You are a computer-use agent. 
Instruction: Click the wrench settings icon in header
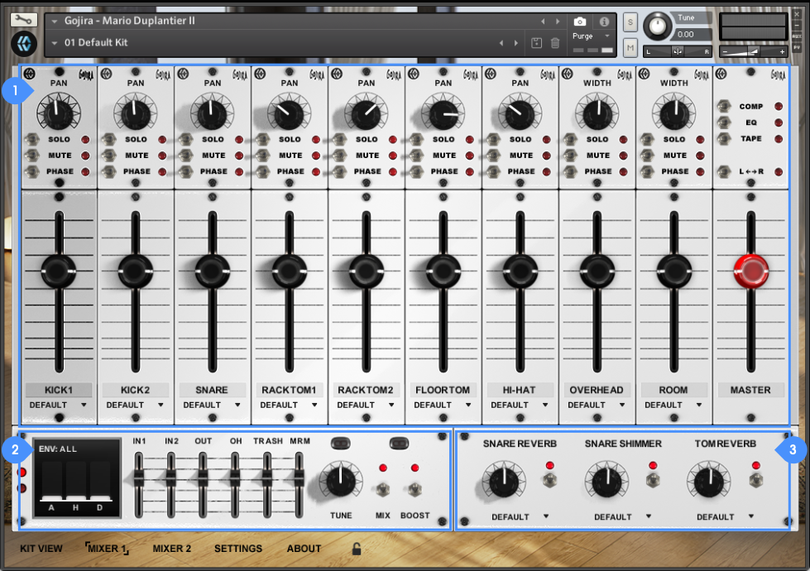25,19
